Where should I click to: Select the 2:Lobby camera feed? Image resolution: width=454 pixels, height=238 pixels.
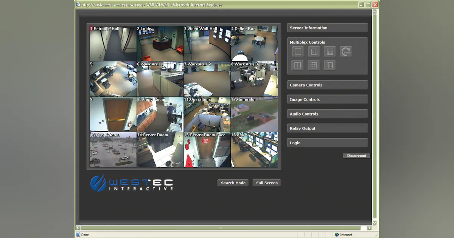tap(160, 43)
